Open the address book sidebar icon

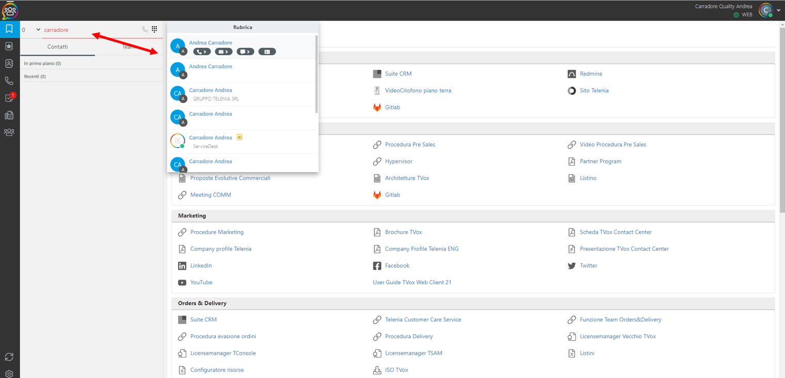(x=9, y=63)
